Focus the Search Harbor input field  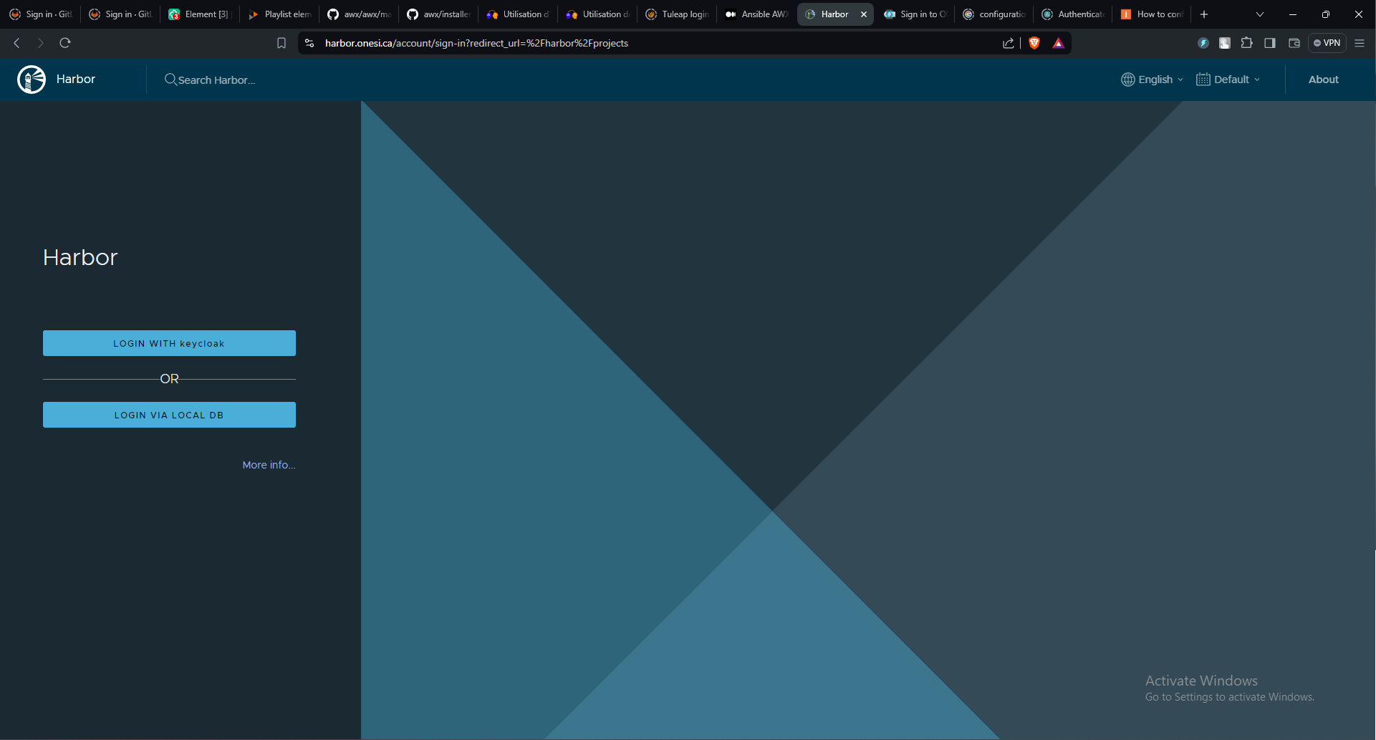(x=216, y=80)
